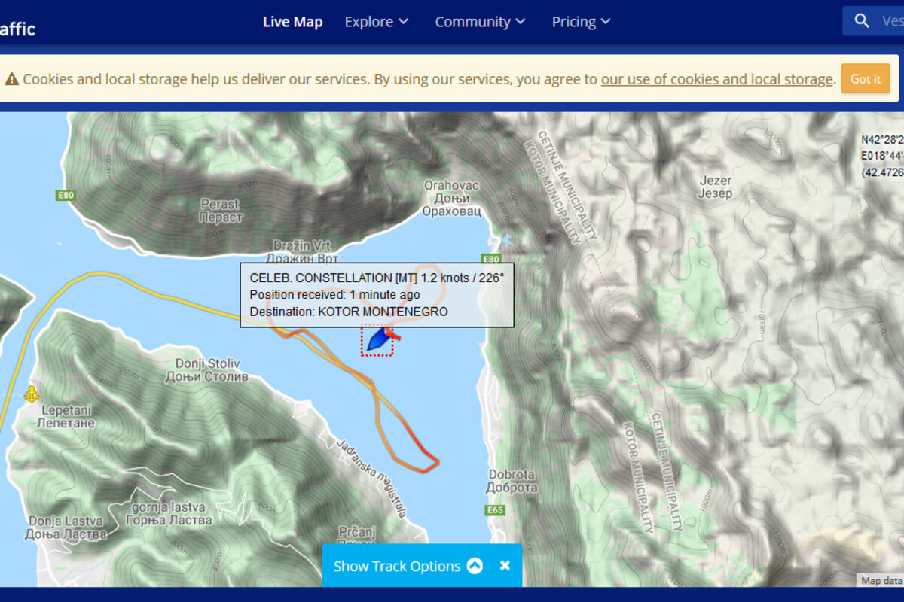Click the search magnifier icon
The image size is (904, 602).
[863, 21]
